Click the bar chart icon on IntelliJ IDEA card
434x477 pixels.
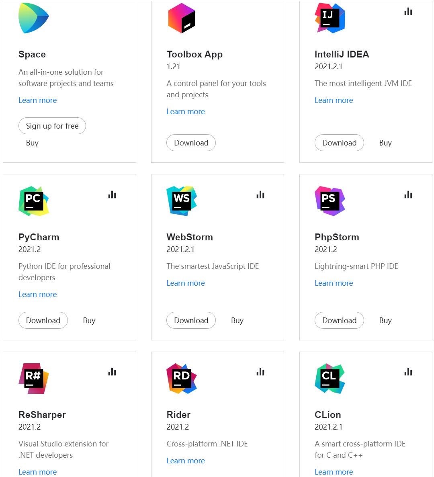click(408, 12)
